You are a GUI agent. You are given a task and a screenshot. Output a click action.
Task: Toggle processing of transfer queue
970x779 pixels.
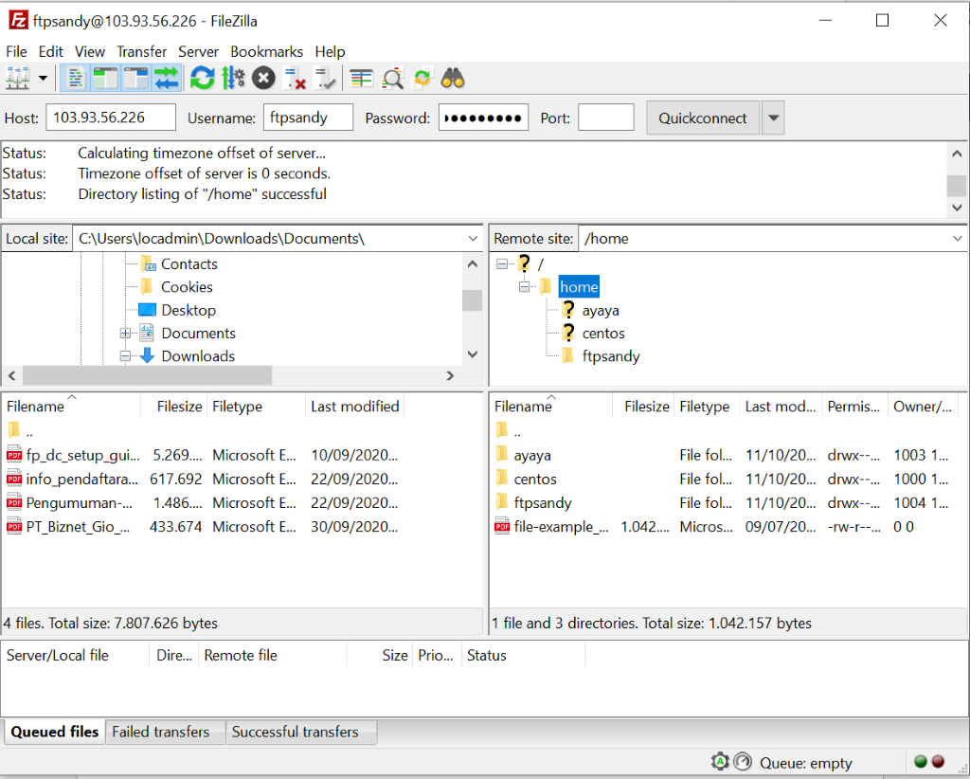click(233, 79)
